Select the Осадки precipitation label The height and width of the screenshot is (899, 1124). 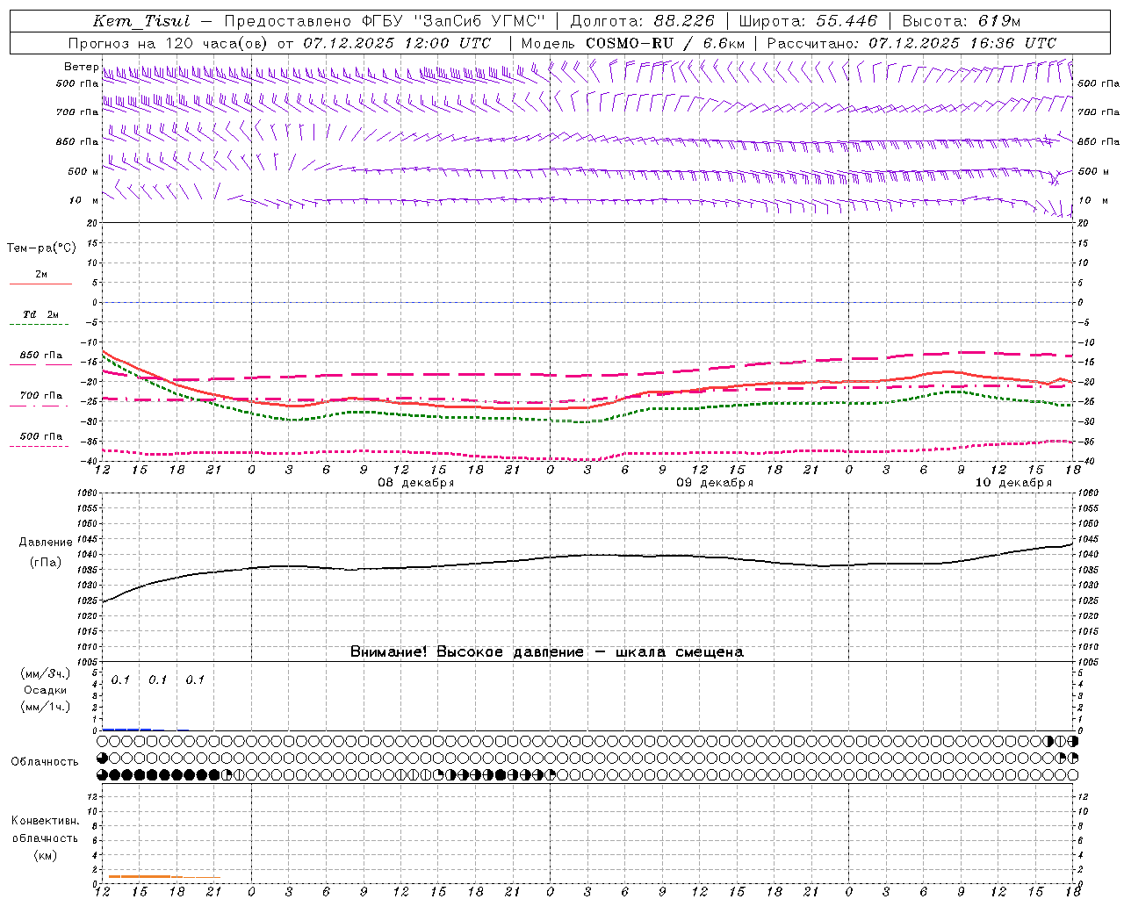(x=46, y=690)
